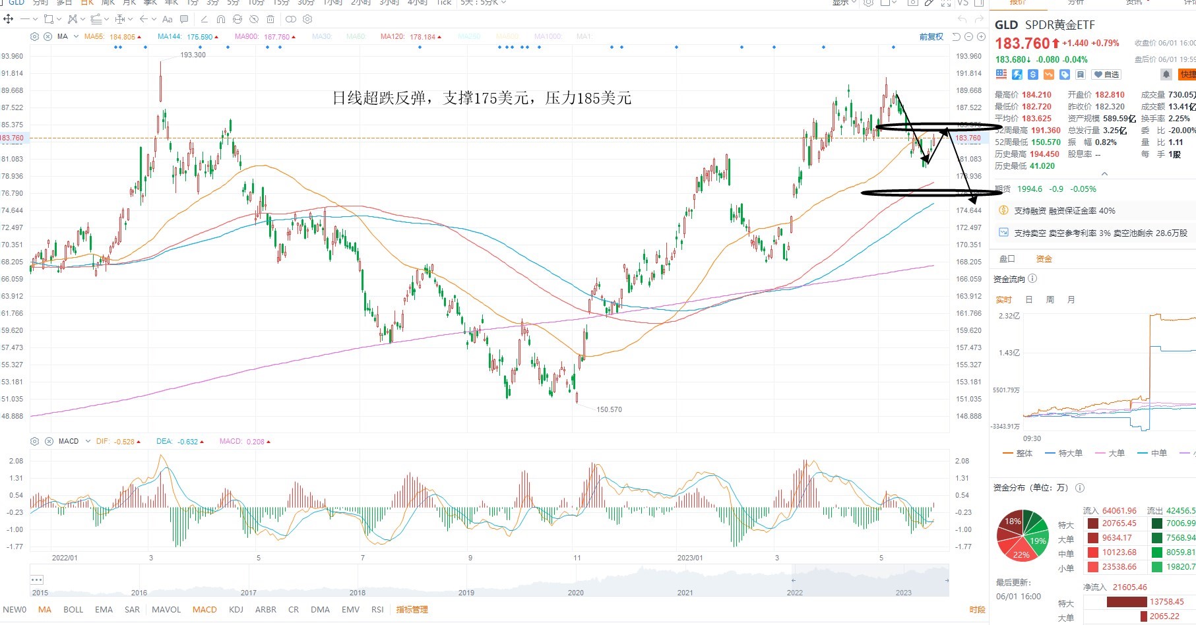Select the KDJ indicator tab
Viewport: 1196px width, 625px height.
click(x=236, y=610)
